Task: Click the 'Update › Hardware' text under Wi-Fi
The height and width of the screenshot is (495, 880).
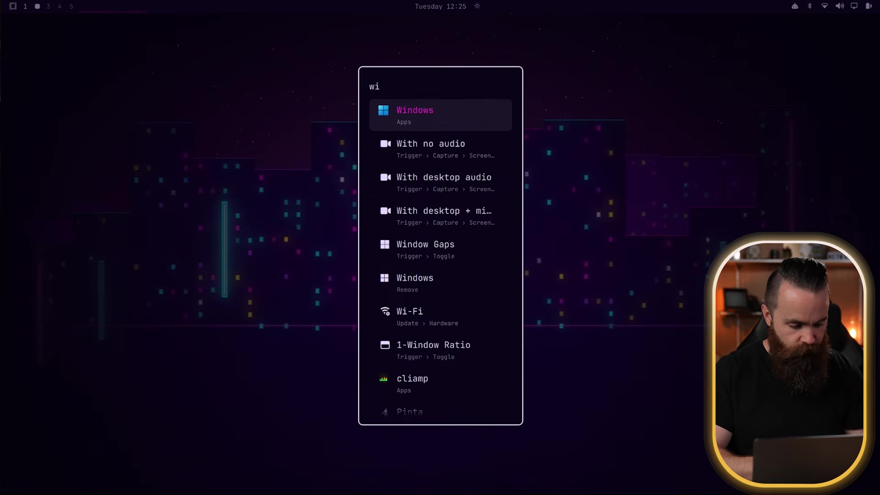Action: (x=427, y=323)
